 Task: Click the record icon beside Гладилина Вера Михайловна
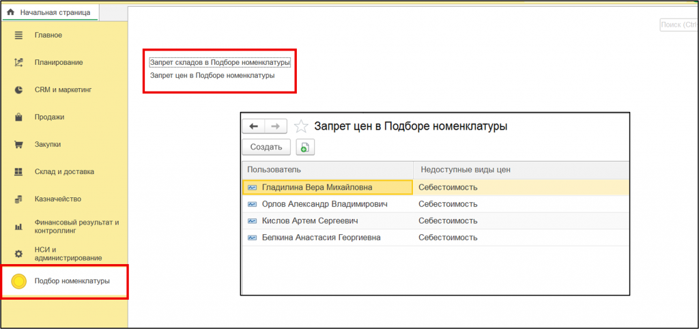(x=253, y=188)
